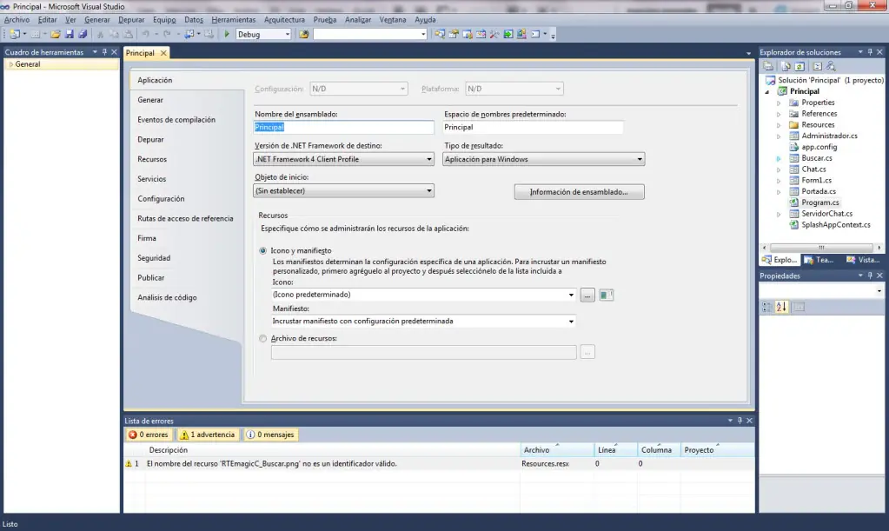This screenshot has width=889, height=531.
Task: Save the current file with the floppy icon
Action: pyautogui.click(x=70, y=35)
